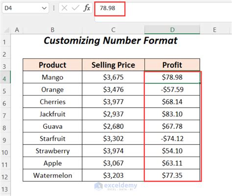Select the $3,675 selling price cell

pos(113,77)
